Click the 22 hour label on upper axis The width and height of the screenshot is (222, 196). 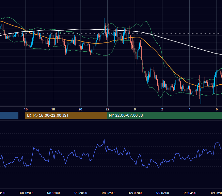[x=108, y=109]
